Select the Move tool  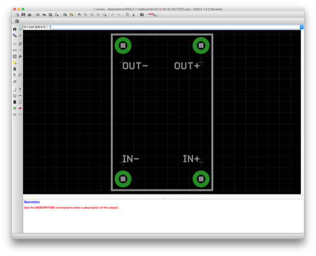tap(15, 44)
